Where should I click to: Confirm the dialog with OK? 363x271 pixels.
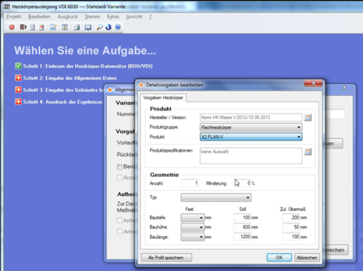coord(280,257)
